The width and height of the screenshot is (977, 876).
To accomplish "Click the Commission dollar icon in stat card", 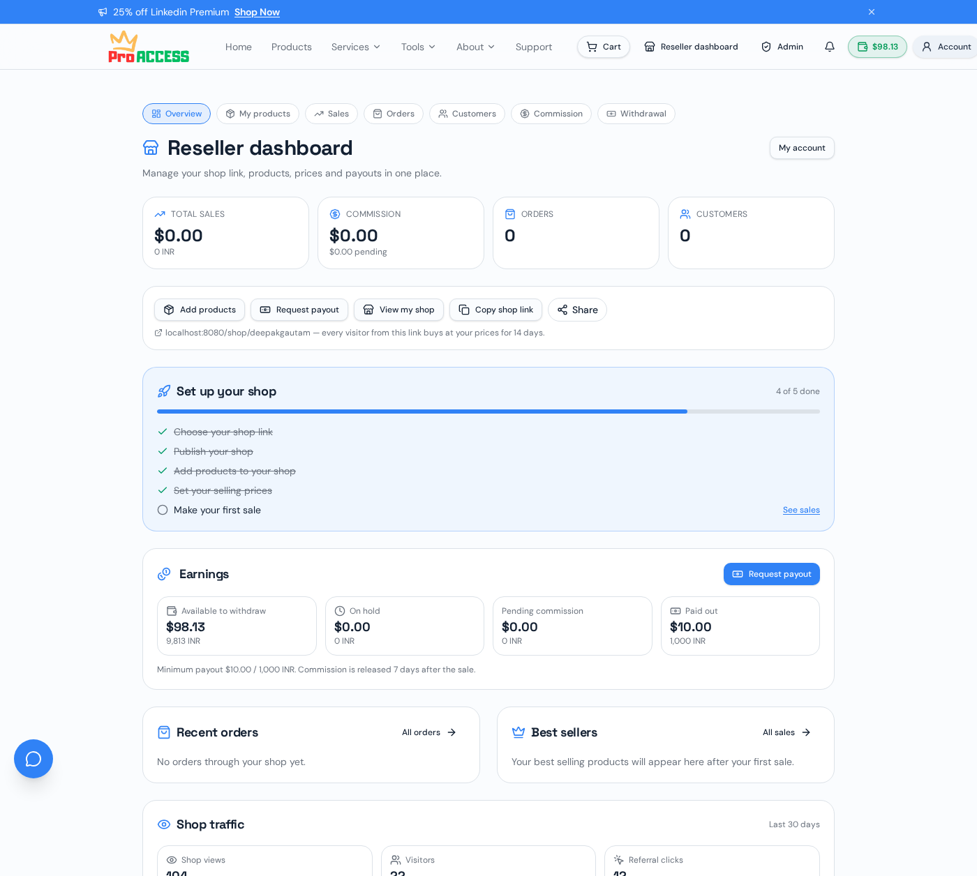I will pos(335,214).
